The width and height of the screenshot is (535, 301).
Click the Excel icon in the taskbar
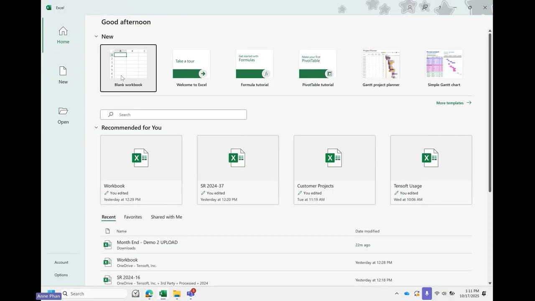click(x=163, y=293)
